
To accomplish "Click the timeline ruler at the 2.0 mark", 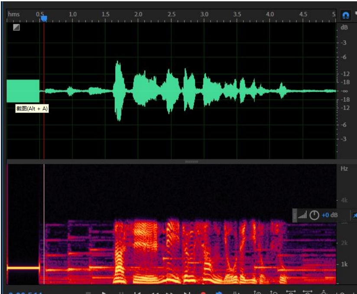I will pyautogui.click(x=138, y=15).
